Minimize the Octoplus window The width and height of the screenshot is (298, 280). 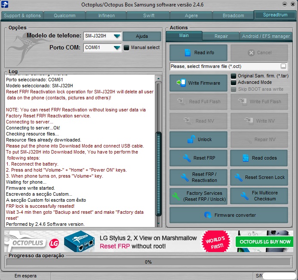(x=285, y=4)
